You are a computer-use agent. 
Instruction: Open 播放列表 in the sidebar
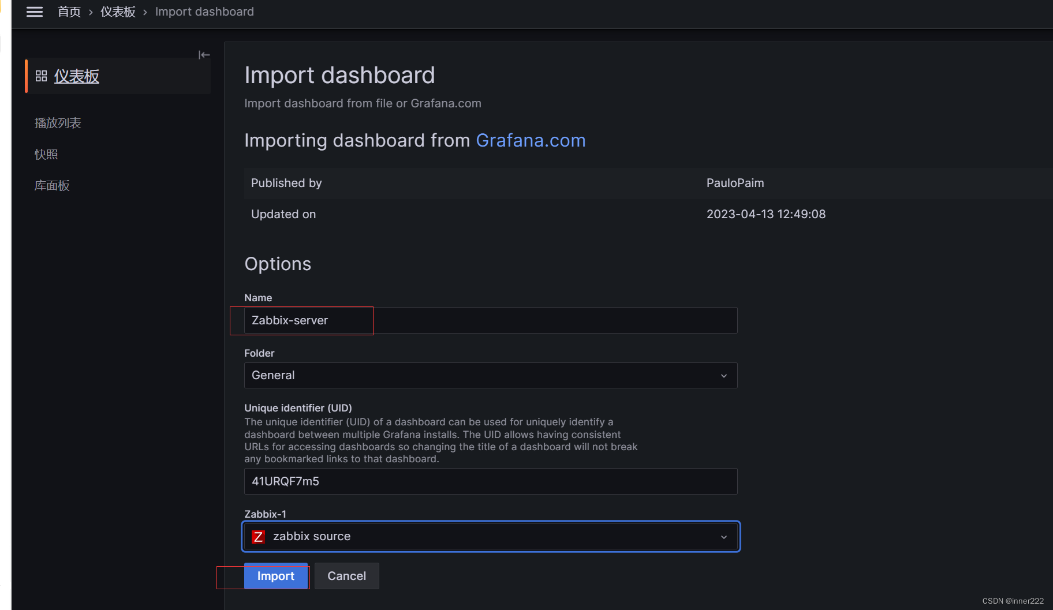pos(58,123)
